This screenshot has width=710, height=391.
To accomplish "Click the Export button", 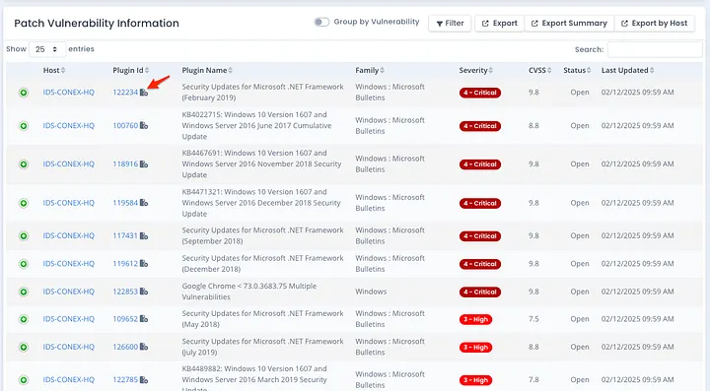I will [x=499, y=23].
